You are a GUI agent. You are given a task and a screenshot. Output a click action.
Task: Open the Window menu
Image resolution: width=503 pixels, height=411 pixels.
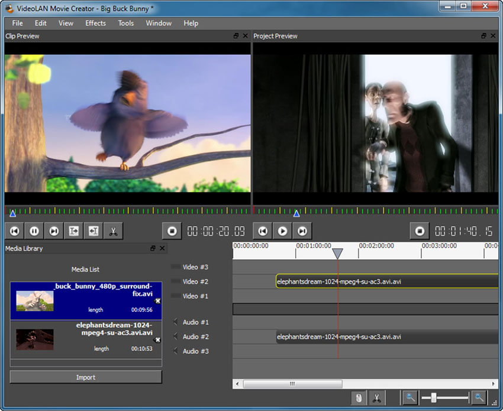pos(159,23)
